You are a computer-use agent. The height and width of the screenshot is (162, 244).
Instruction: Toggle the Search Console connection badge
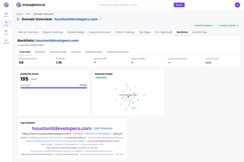click(203, 26)
